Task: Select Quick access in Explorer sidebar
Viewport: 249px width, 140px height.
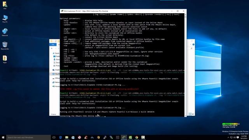Action: [56, 53]
